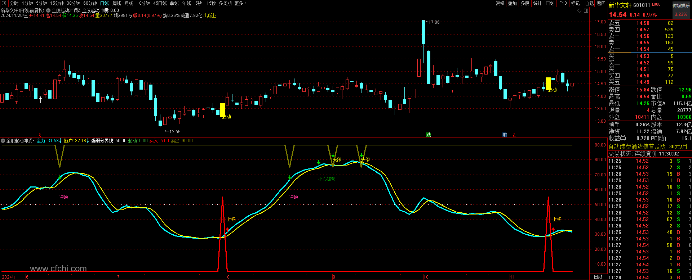Click the 上扬 label near month 8
Screen dimensions: 692x280
(231, 219)
